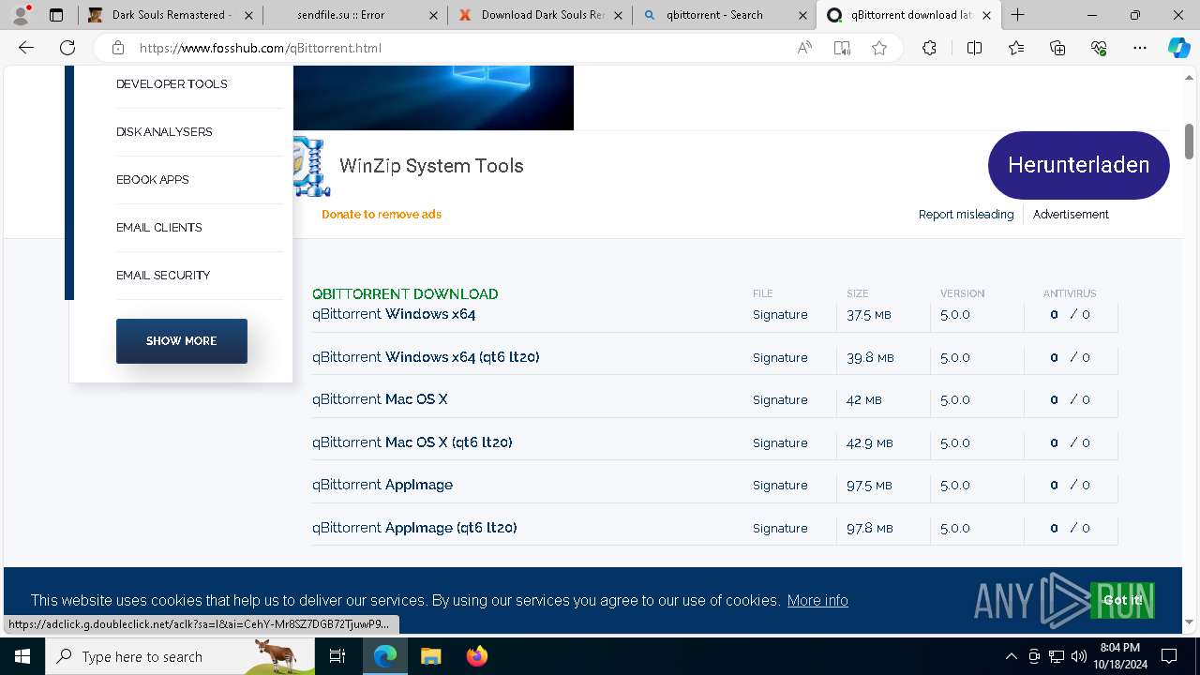Activate the Read aloud icon
This screenshot has height=675, width=1200.
(x=804, y=48)
